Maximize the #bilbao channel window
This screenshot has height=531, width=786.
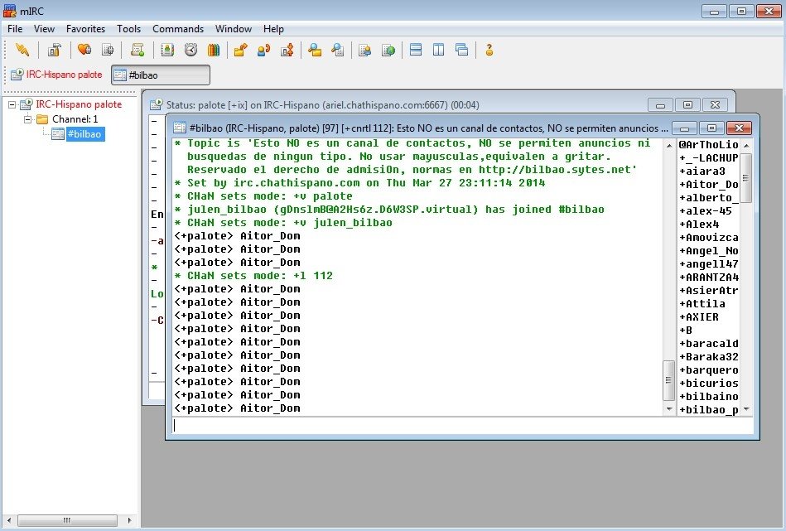(711, 128)
